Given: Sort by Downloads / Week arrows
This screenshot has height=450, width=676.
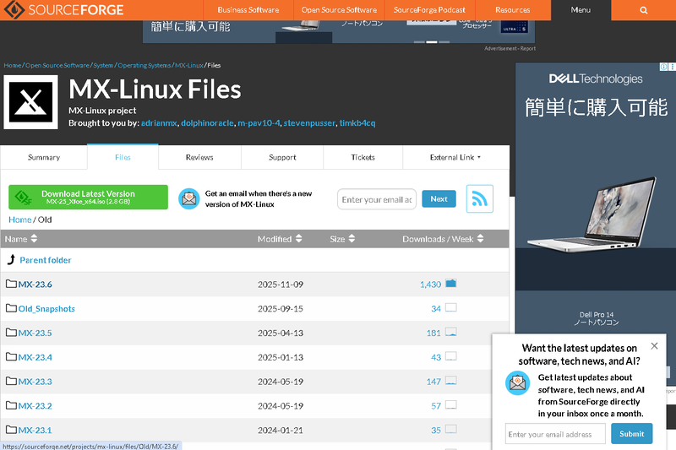Looking at the screenshot, I should [480, 239].
